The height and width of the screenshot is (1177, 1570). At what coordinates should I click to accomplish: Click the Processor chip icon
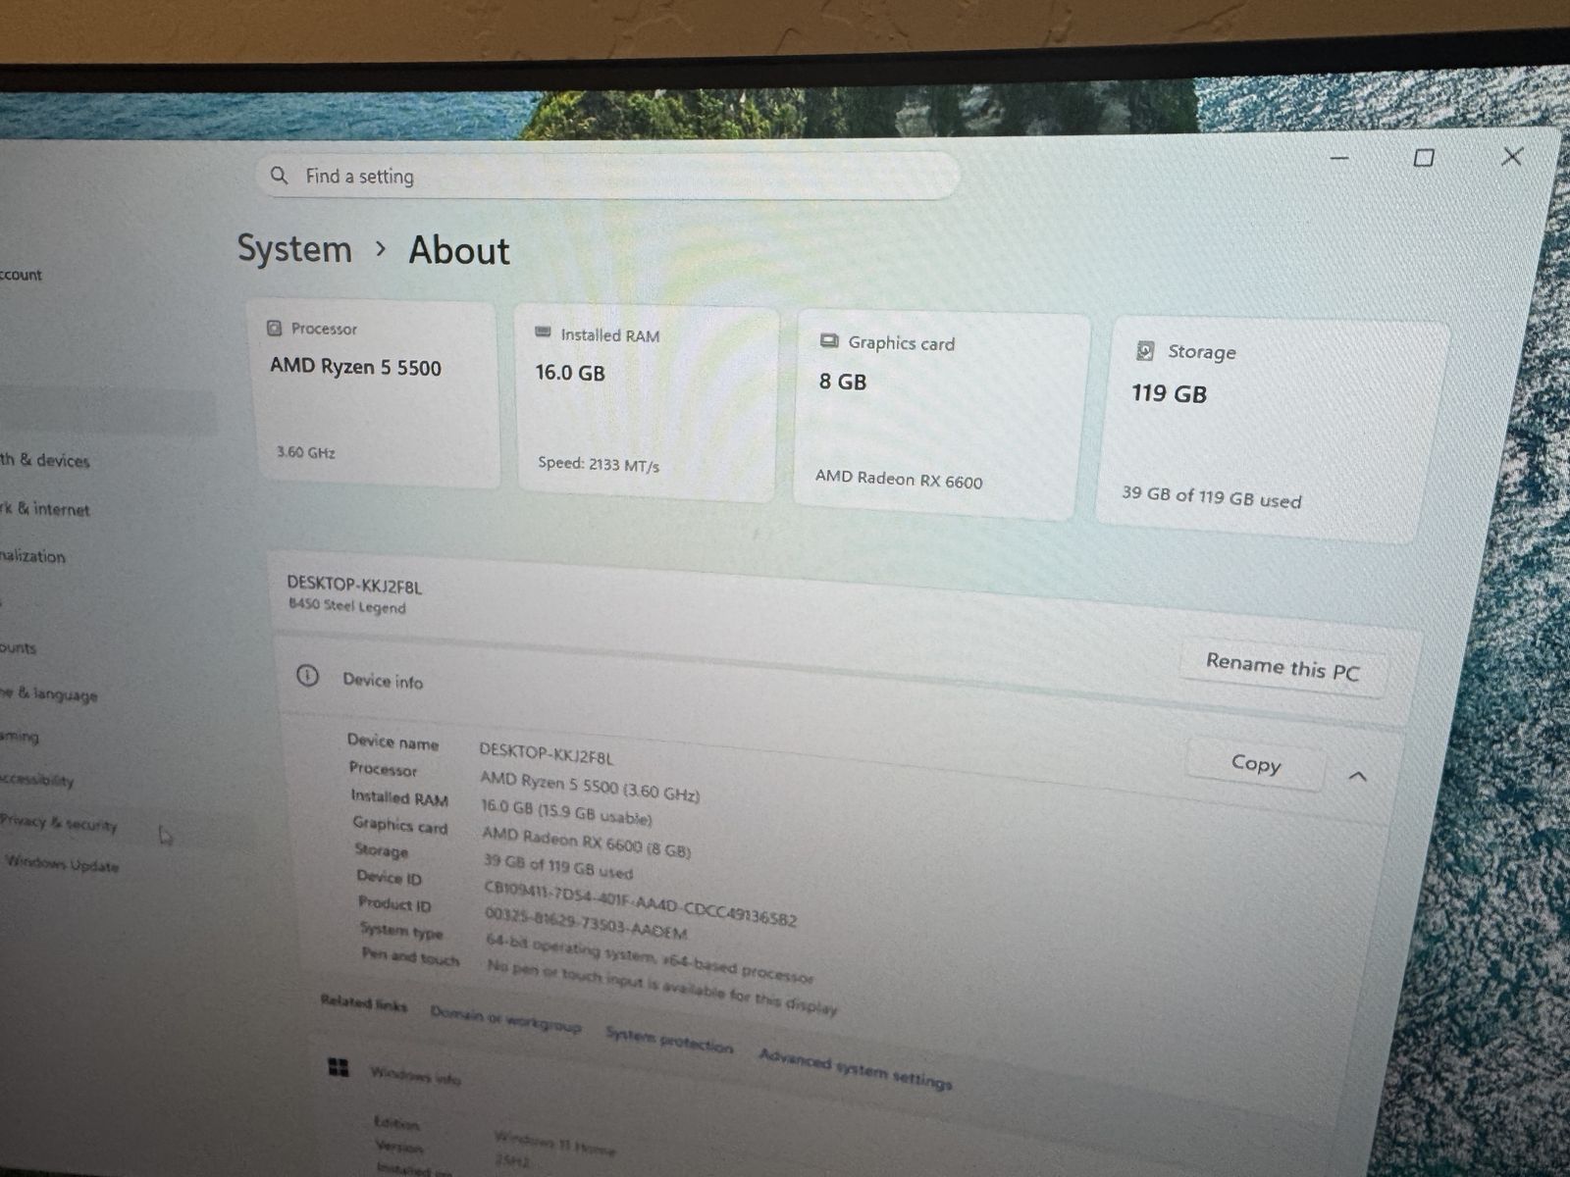275,328
